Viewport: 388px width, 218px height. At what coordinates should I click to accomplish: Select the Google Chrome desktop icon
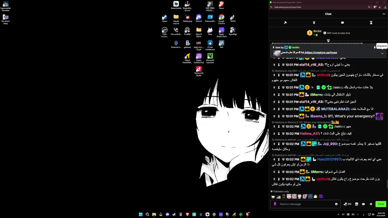click(222, 19)
